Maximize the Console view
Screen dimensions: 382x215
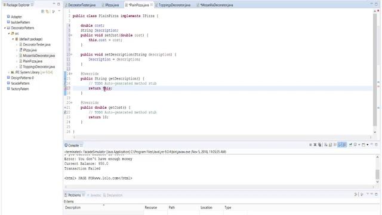tap(376, 145)
